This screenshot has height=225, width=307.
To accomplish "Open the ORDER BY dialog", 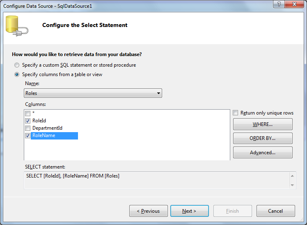I will tap(263, 138).
